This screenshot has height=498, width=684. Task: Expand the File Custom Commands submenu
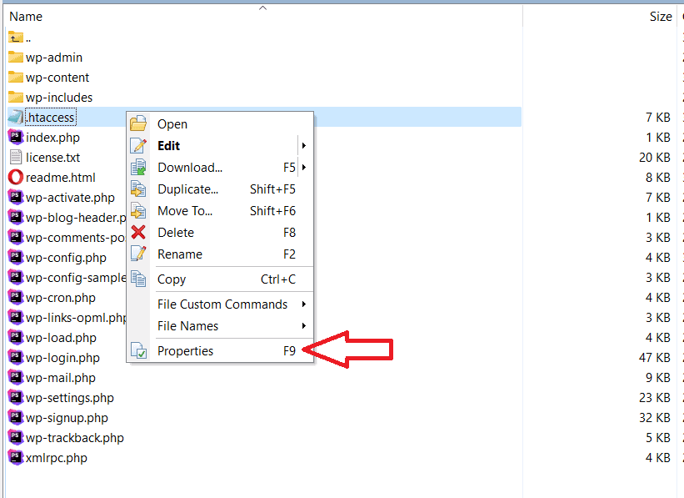click(x=304, y=304)
